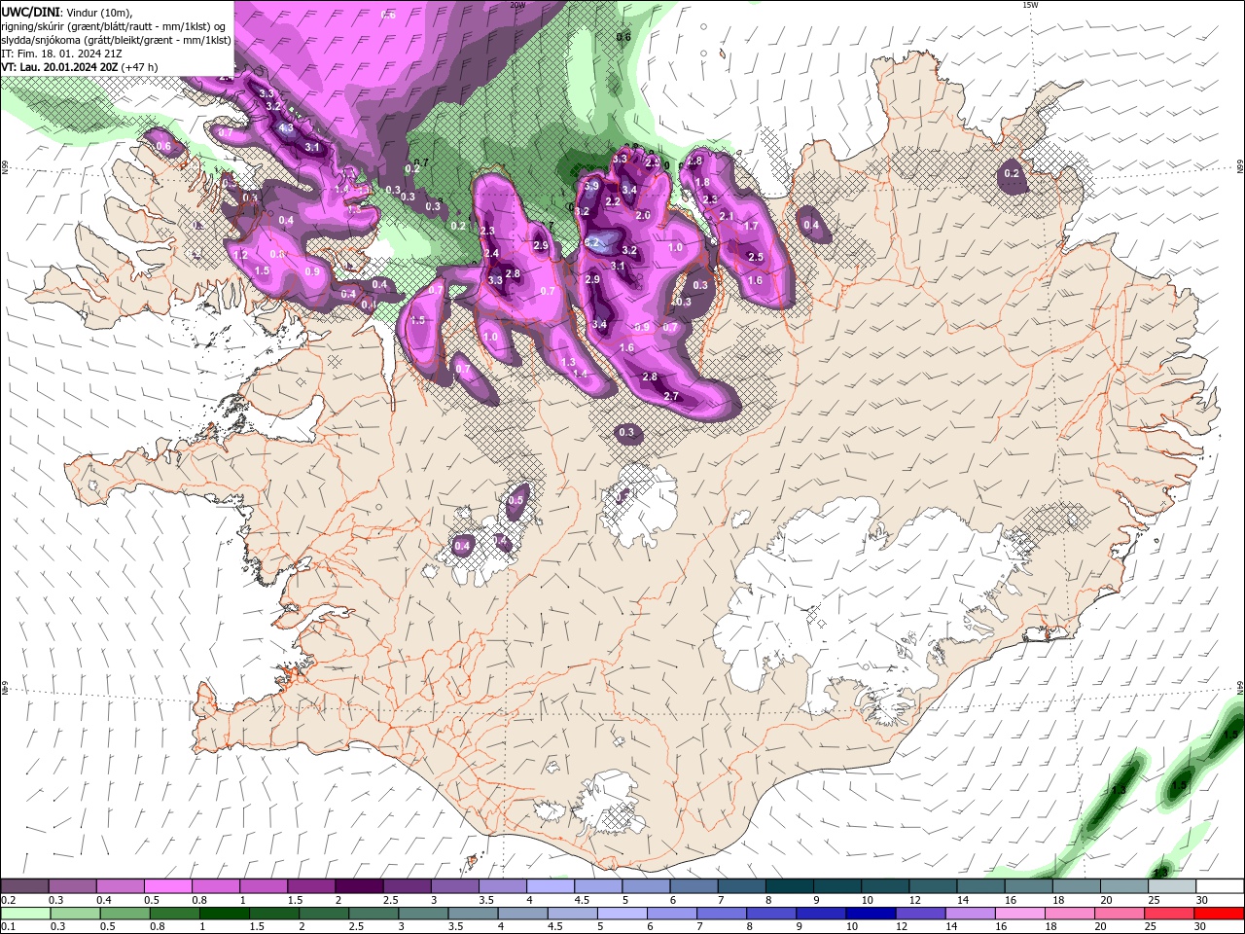Select the white 30 swatch ending upper legend row
The width and height of the screenshot is (1245, 934).
1220,886
